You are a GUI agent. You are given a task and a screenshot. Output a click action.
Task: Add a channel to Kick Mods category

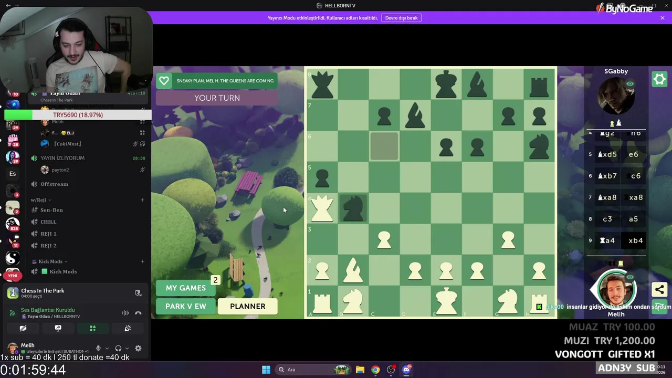click(142, 261)
